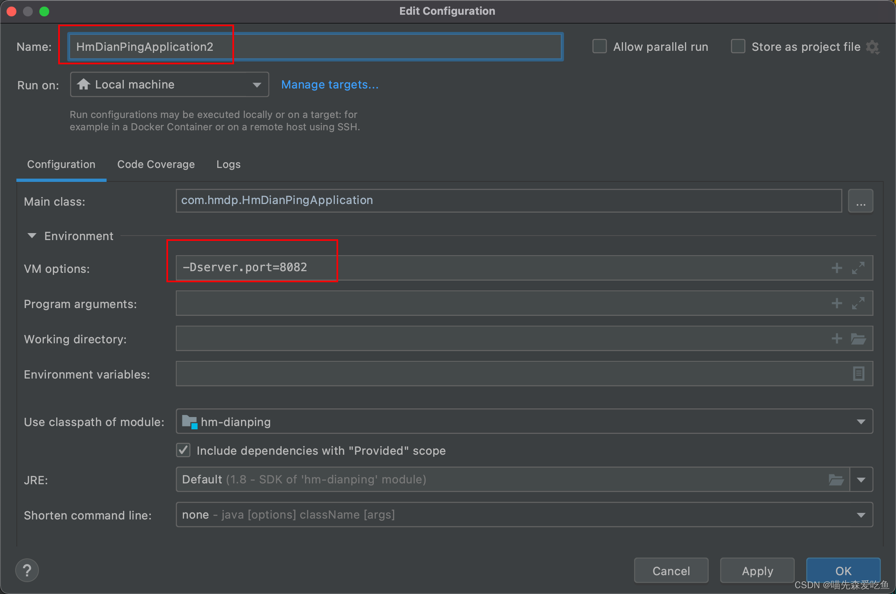The image size is (896, 594).
Task: Open the Use classpath of module dropdown
Action: point(524,422)
